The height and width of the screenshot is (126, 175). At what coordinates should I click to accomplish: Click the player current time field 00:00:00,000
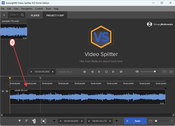click(x=42, y=72)
